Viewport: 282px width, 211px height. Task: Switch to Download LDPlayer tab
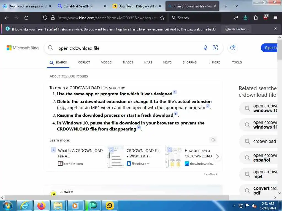(137, 6)
